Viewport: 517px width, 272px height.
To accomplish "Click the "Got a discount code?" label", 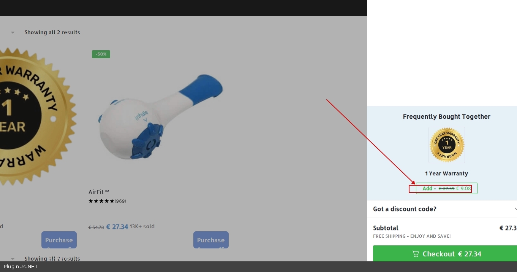I will pyautogui.click(x=405, y=209).
